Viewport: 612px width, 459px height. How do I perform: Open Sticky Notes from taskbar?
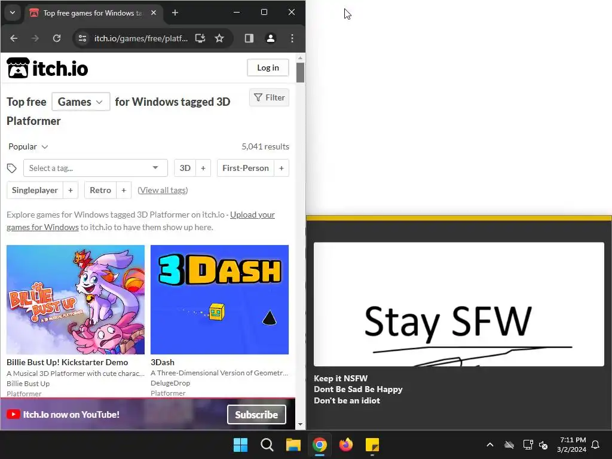click(x=372, y=445)
